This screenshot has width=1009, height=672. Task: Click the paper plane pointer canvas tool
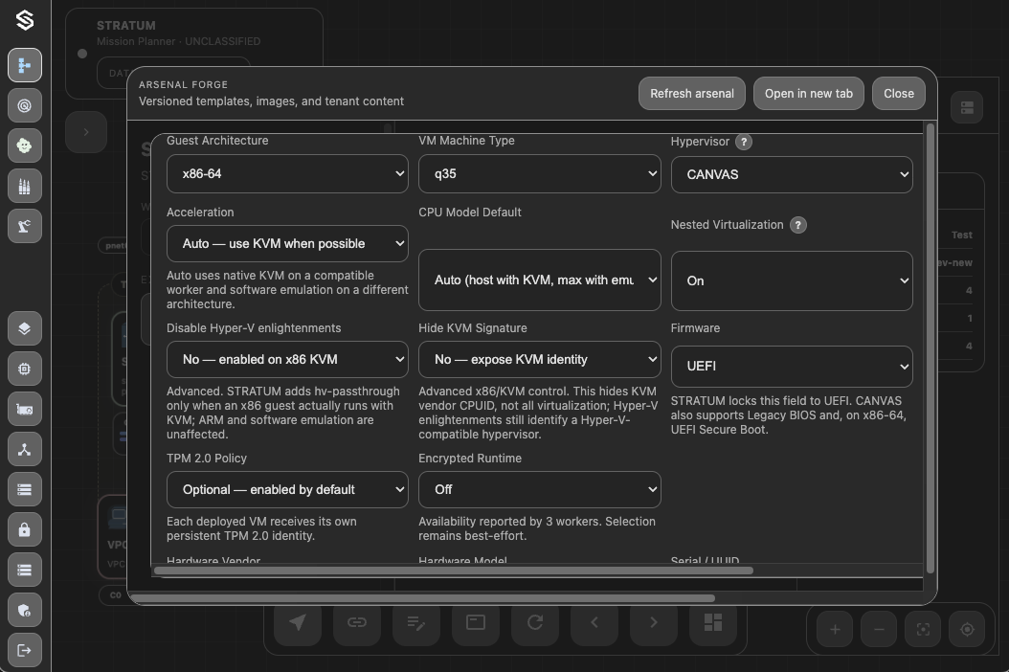point(298,622)
